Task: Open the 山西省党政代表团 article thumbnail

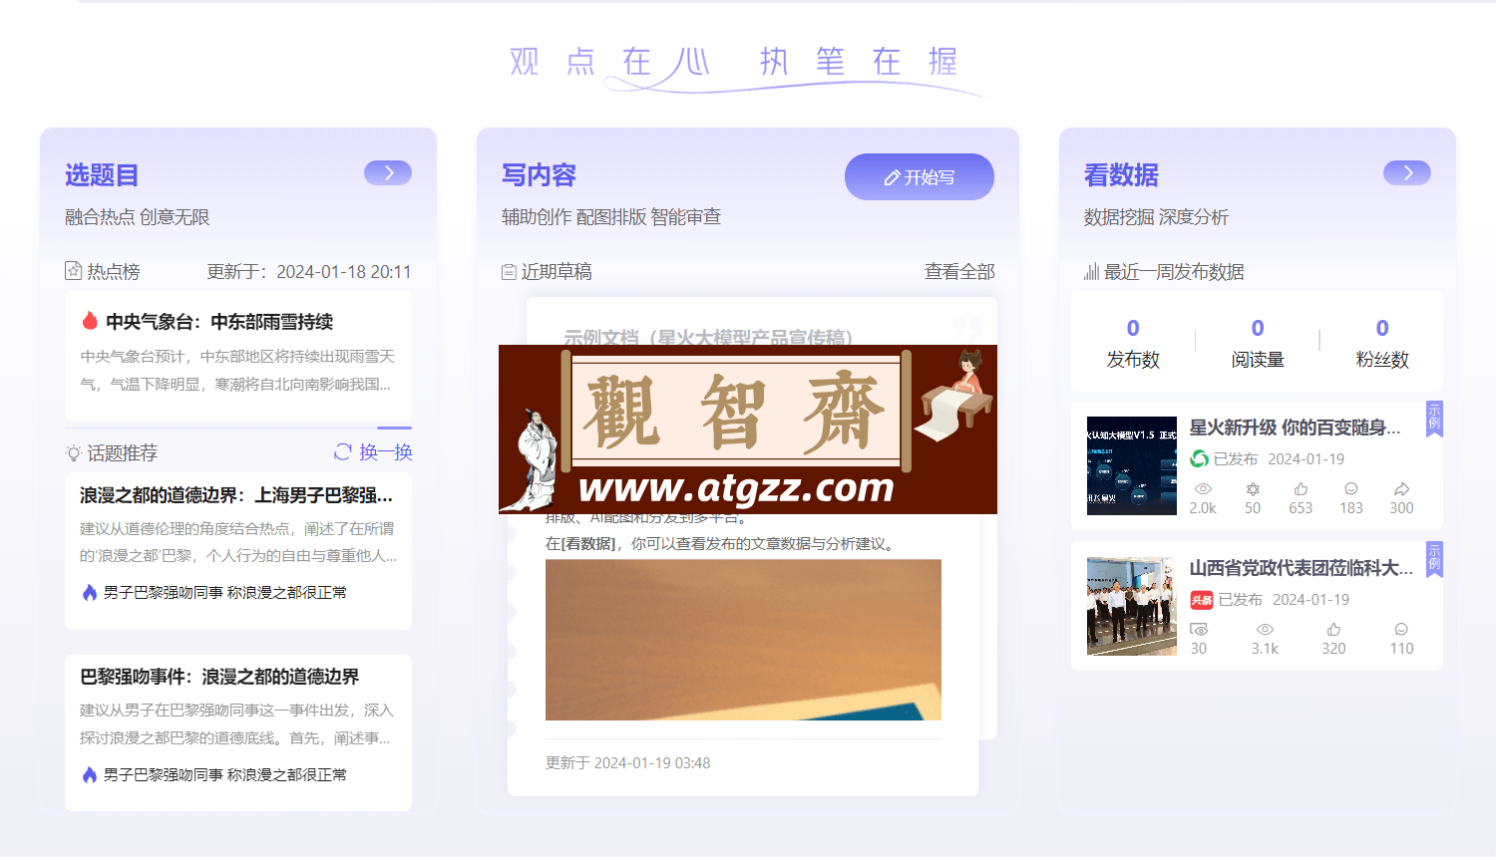Action: pyautogui.click(x=1132, y=606)
